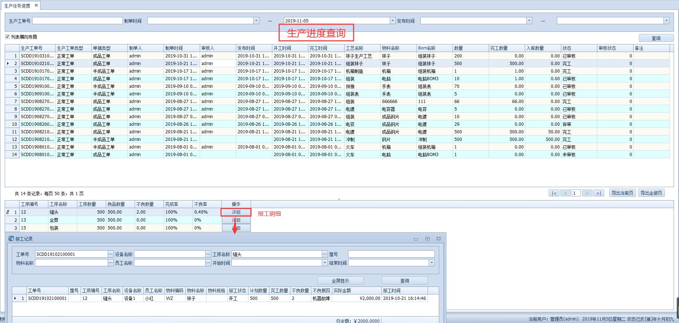Click 0.40% defect rate cell
This screenshot has width=679, height=323.
pos(207,212)
